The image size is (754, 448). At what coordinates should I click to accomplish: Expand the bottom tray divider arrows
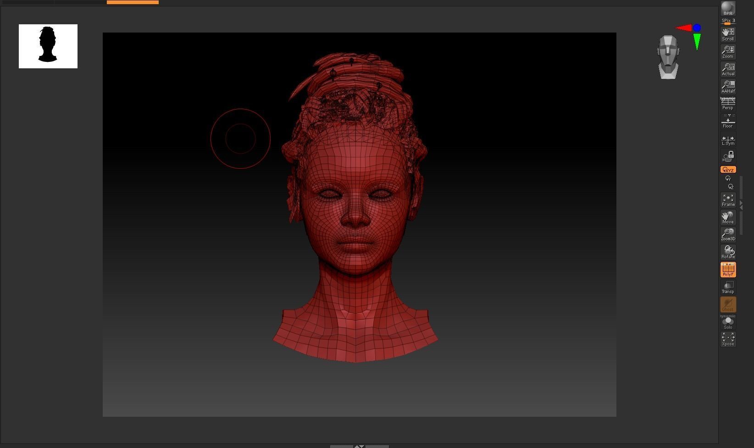tap(359, 446)
